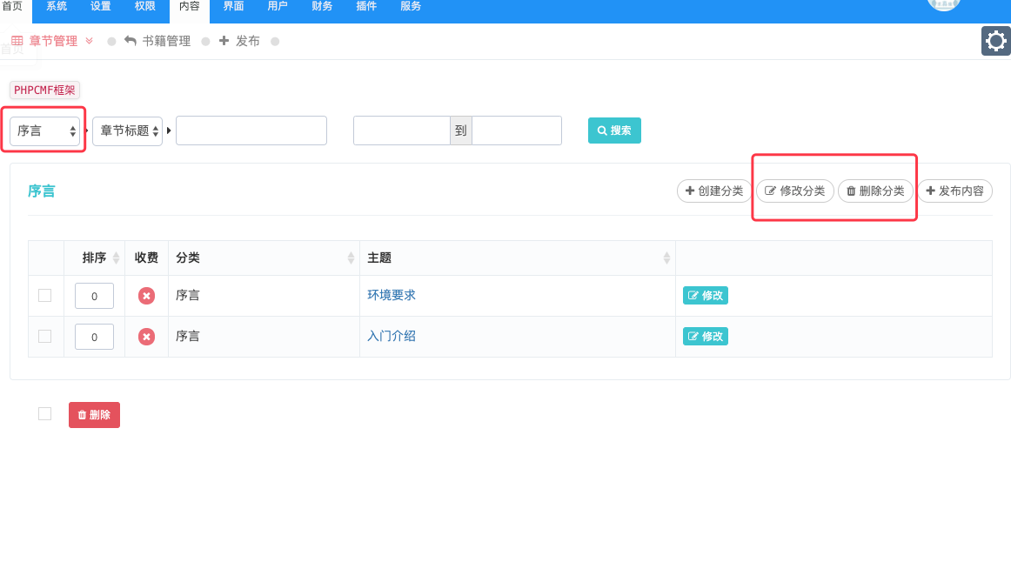Click 修改 for the 入门介绍 row

706,337
